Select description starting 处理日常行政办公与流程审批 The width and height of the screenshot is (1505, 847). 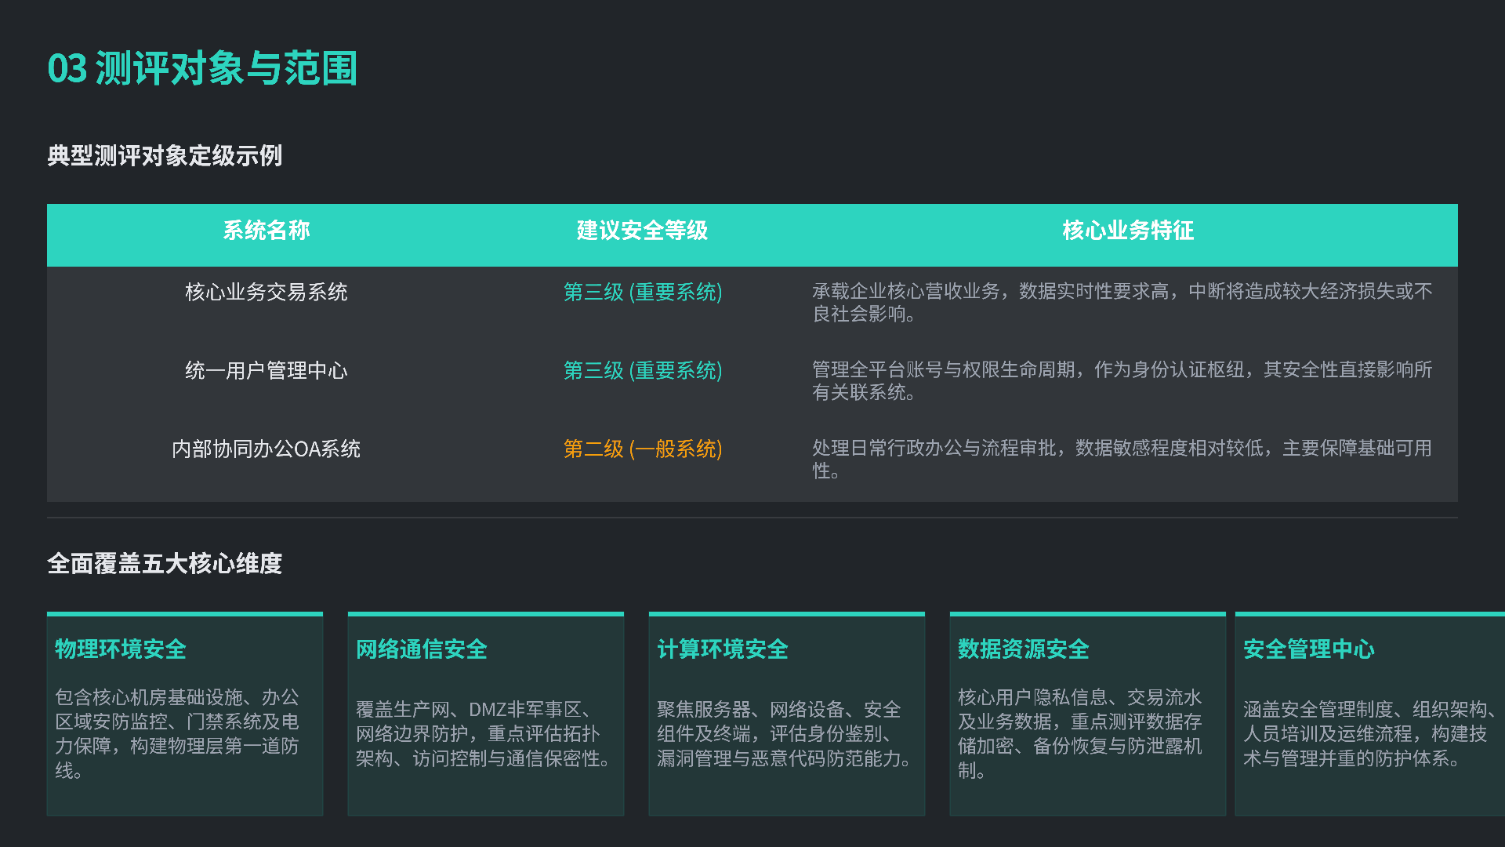1122,460
